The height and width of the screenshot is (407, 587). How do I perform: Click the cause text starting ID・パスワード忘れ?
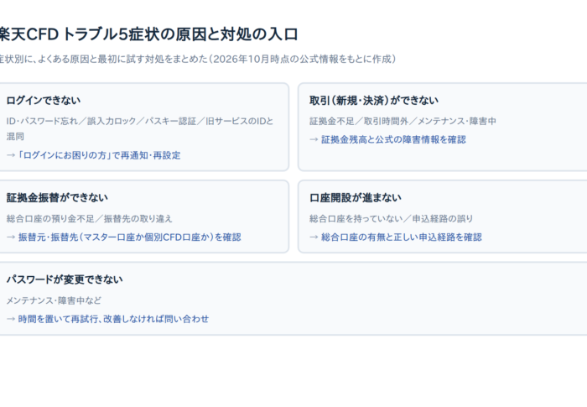[x=140, y=128]
